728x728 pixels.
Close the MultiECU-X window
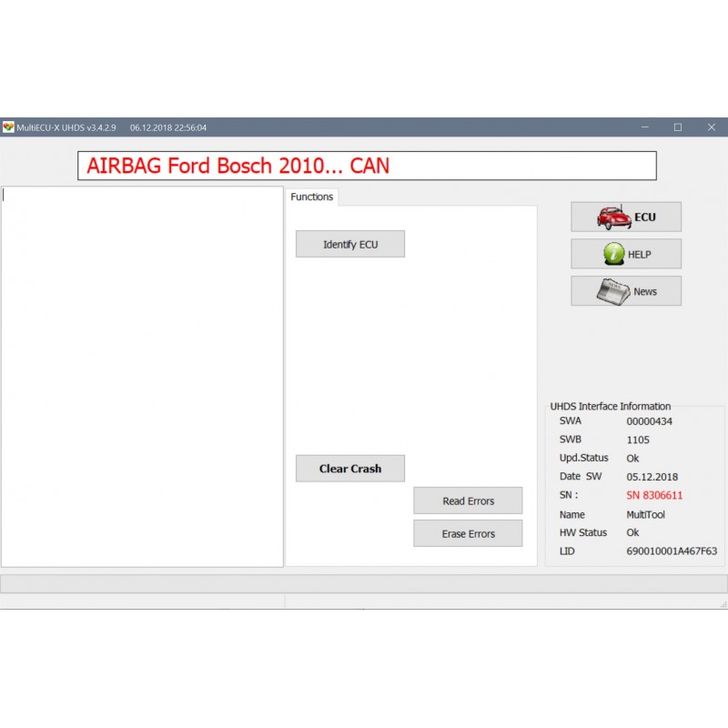click(712, 127)
